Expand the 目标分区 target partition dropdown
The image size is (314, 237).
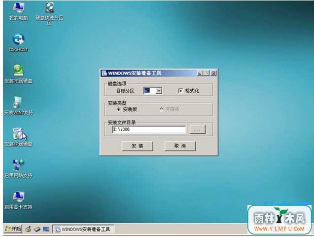[159, 91]
